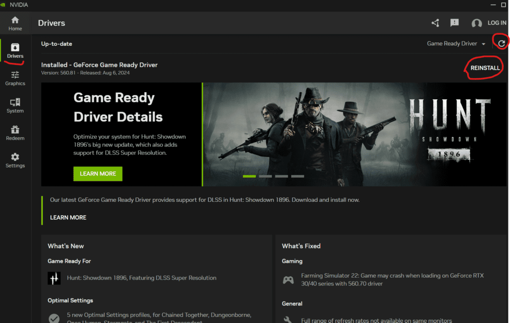Select the second banner carousel indicator
Viewport: 510px width, 323px height.
click(x=265, y=176)
